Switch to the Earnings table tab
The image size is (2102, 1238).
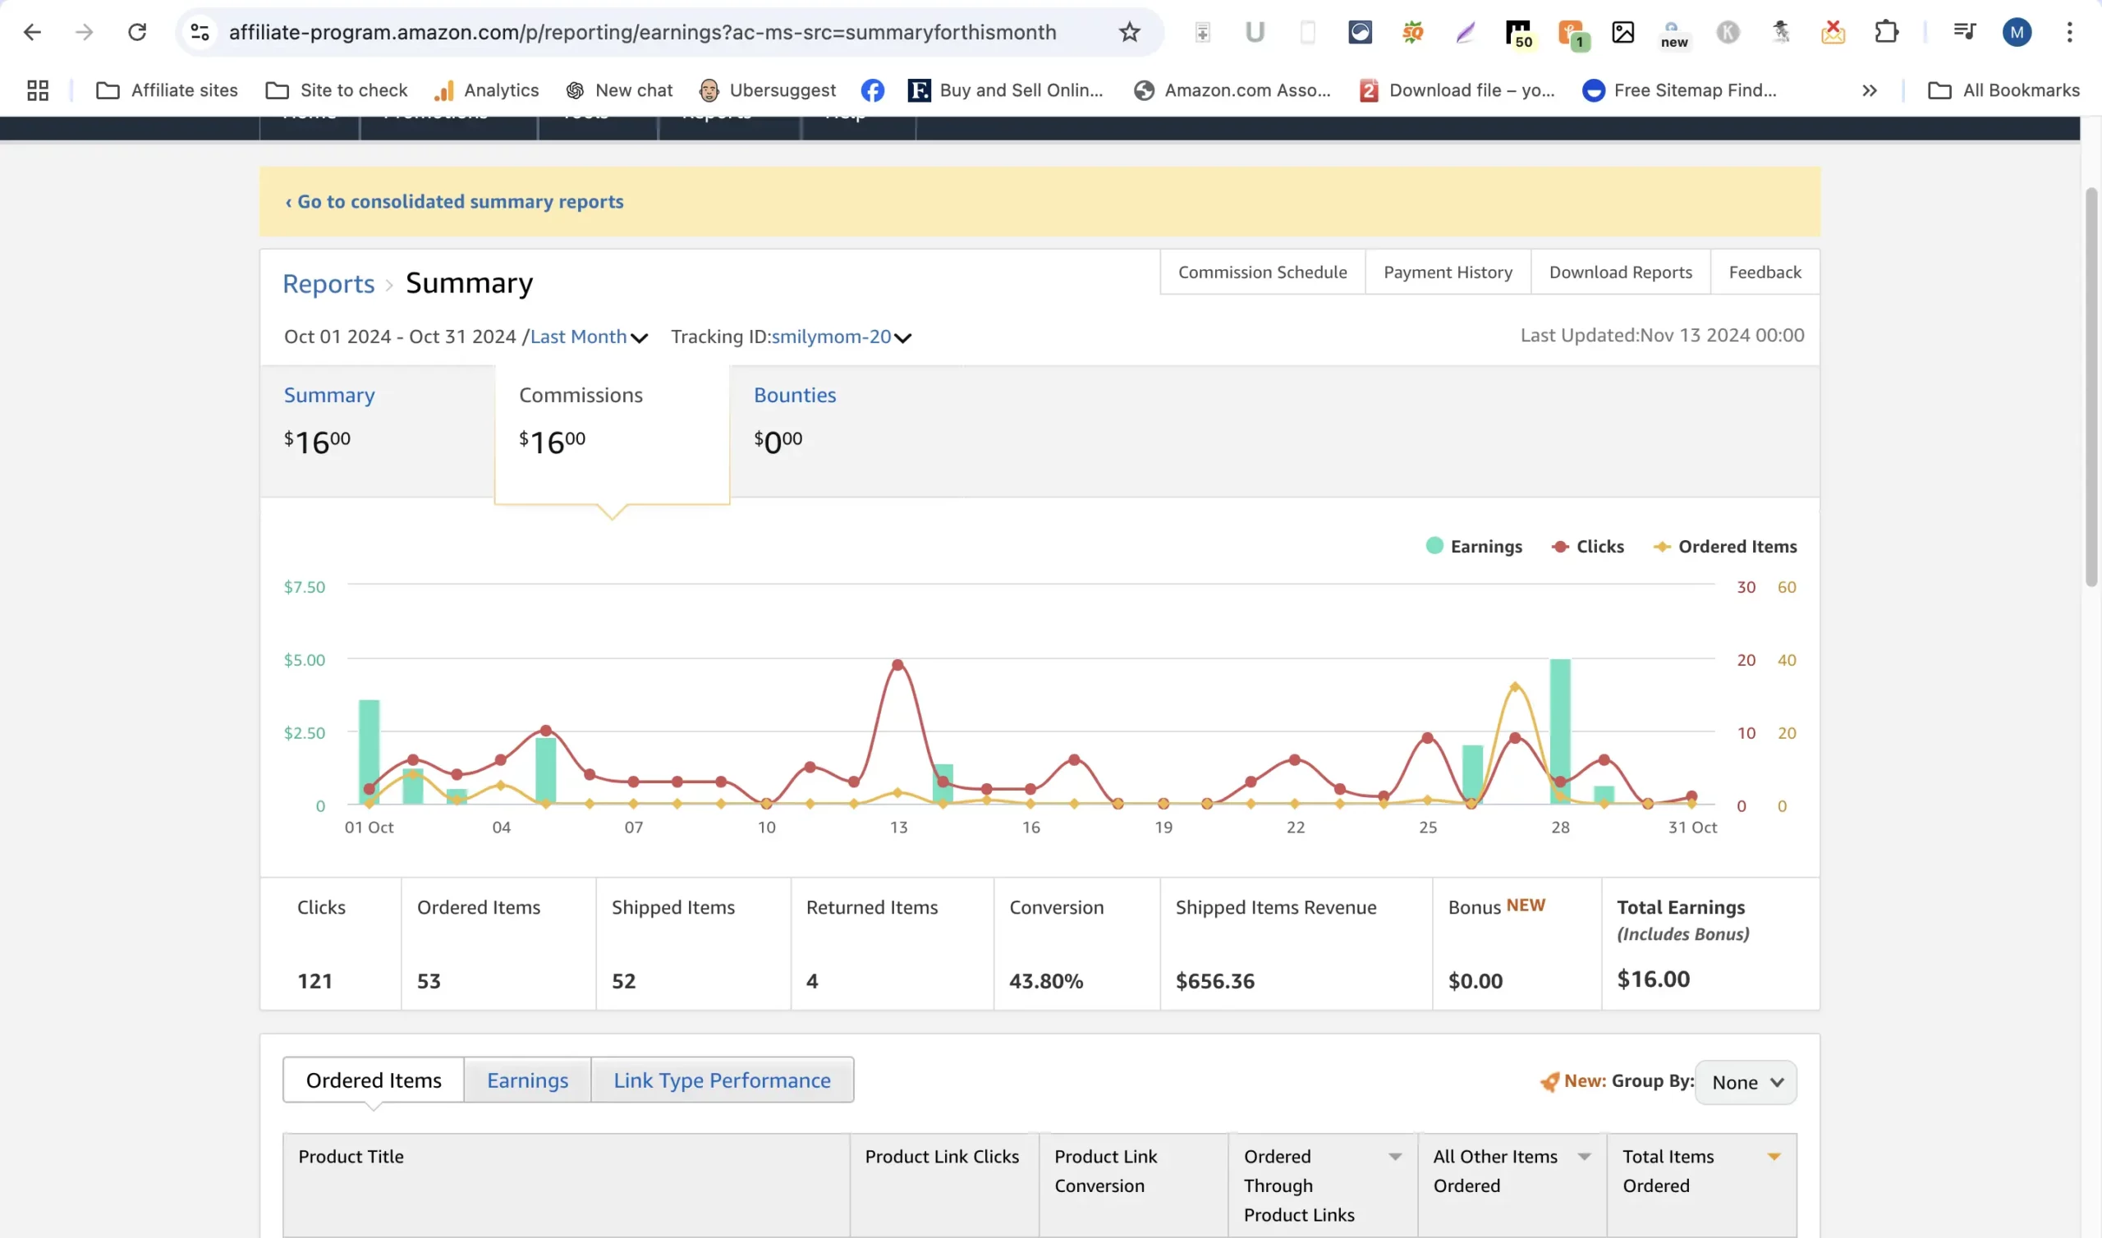527,1080
